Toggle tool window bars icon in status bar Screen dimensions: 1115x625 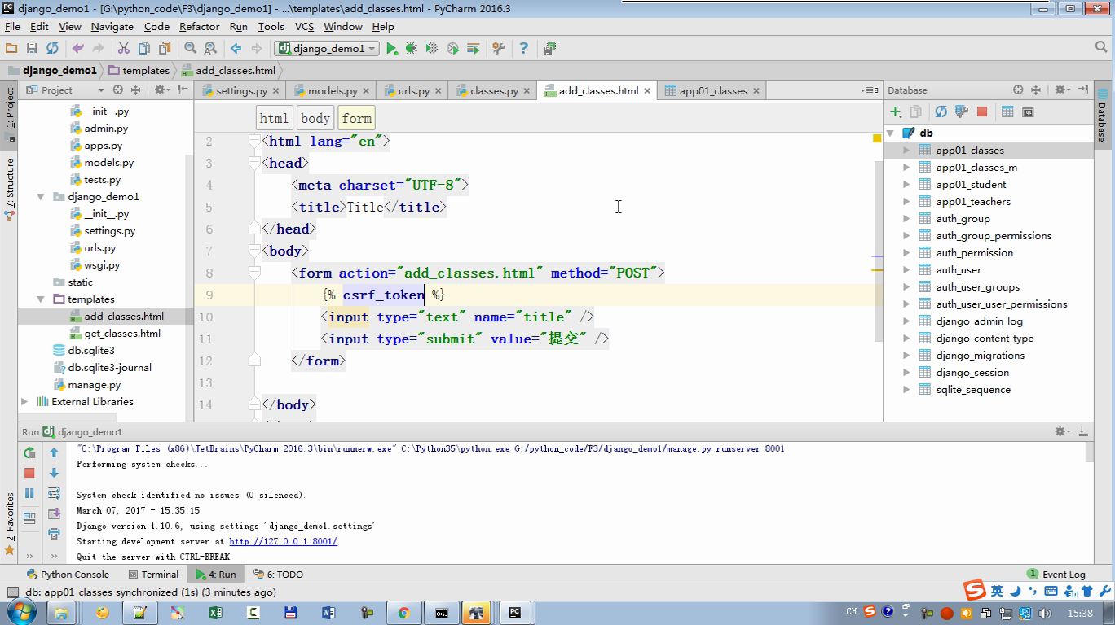click(x=12, y=592)
